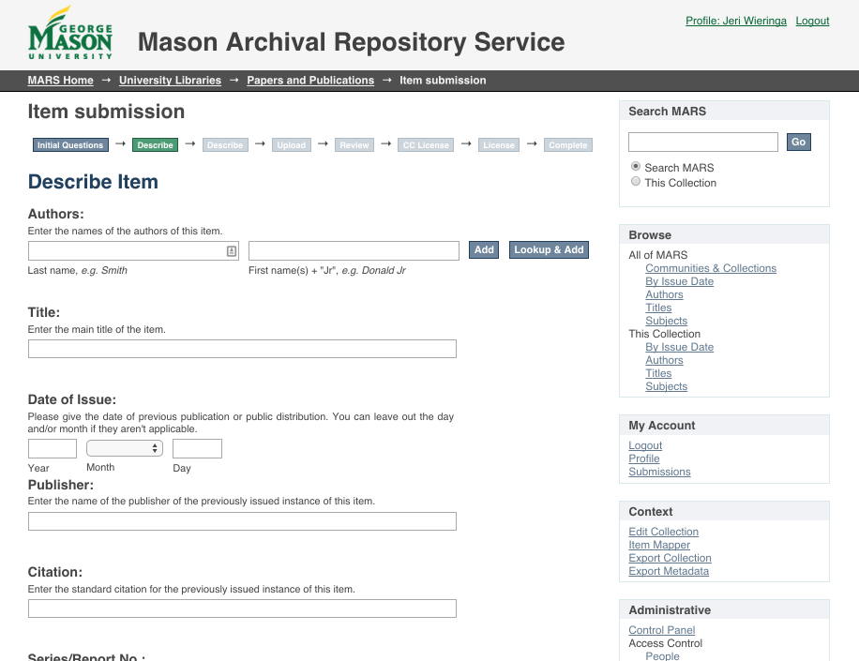This screenshot has height=661, width=859.
Task: Browse This Collection Titles
Action: [658, 373]
